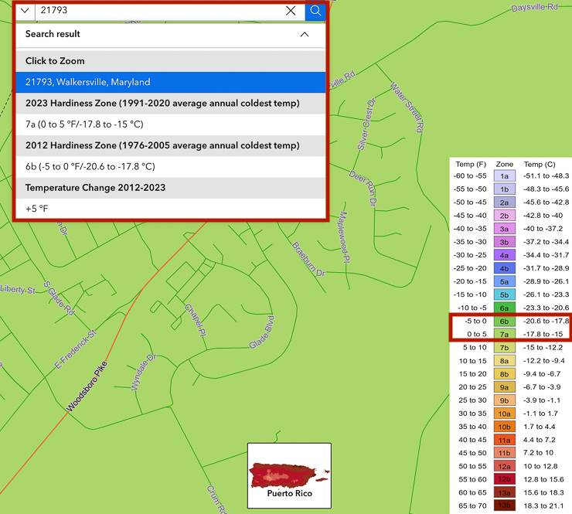Image resolution: width=572 pixels, height=514 pixels.
Task: Click the magnifying glass search button
Action: tap(315, 11)
